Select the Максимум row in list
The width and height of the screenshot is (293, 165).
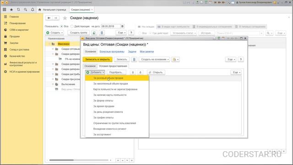click(x=64, y=44)
